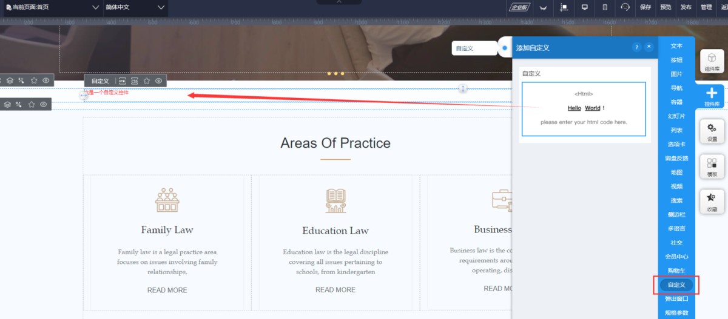Click the Areas Of Practice heading
Viewport: 728px width, 319px height.
click(335, 143)
